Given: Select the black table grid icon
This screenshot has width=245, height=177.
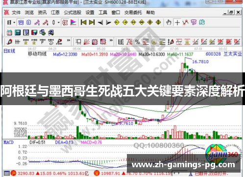Looking at the screenshot, I should tap(121, 42).
